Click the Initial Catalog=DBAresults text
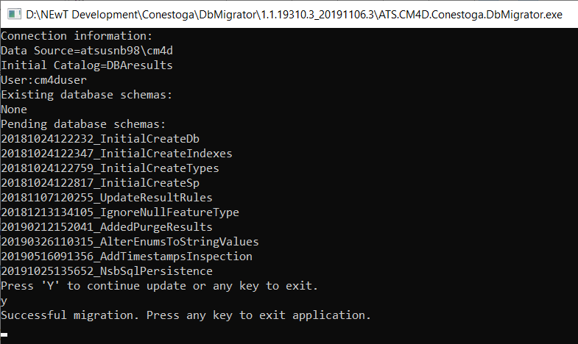The width and height of the screenshot is (578, 344). click(87, 65)
